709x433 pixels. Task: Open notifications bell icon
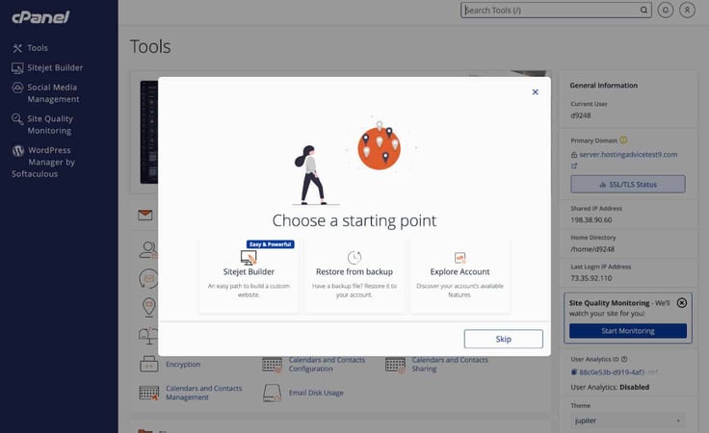(x=666, y=10)
